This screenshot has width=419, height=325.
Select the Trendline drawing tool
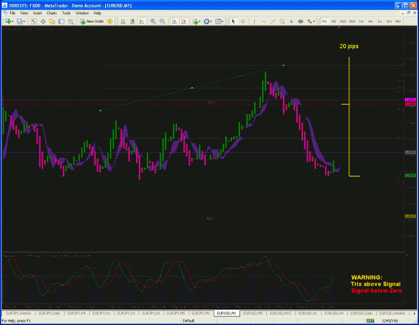point(273,21)
